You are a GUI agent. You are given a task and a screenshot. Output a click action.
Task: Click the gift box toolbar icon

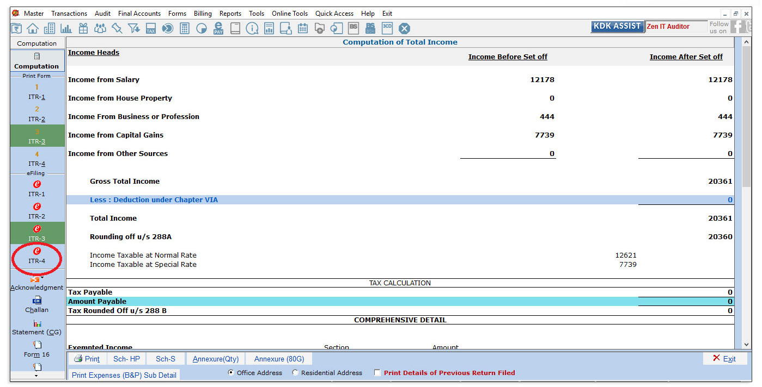point(83,28)
